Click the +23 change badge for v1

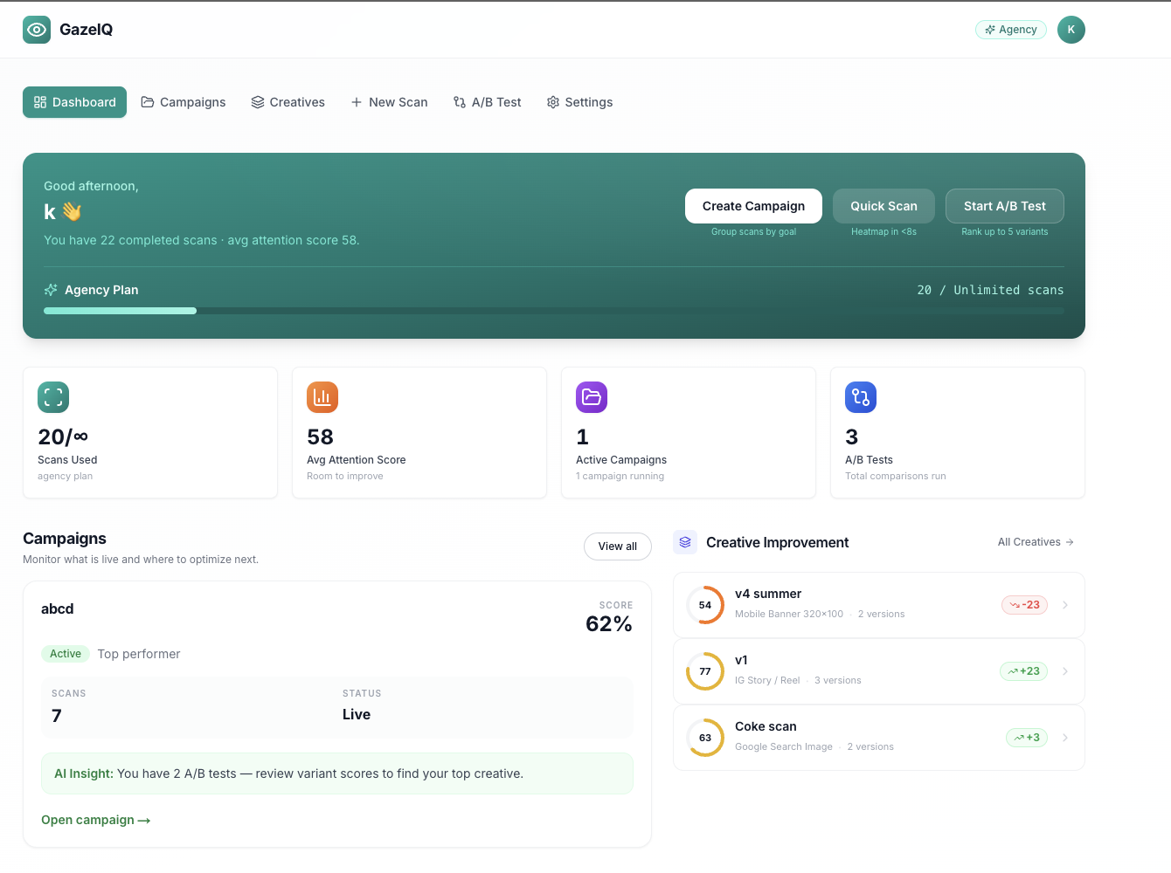pos(1023,671)
